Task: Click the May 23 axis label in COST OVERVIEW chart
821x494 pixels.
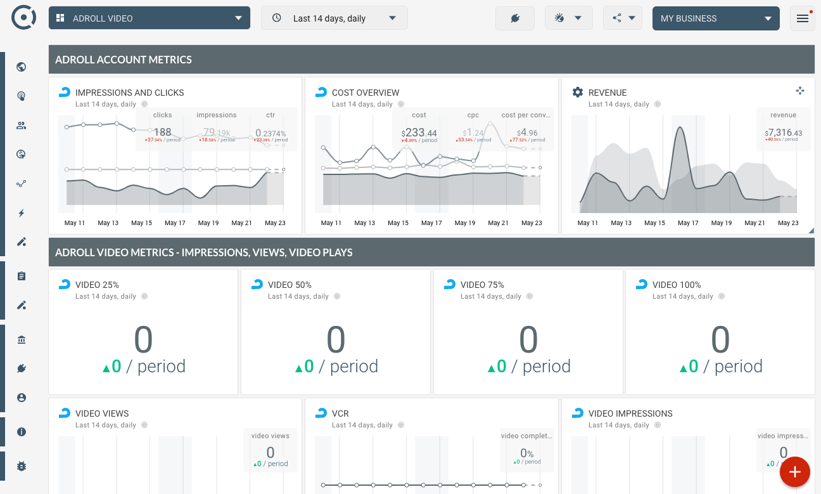Action: click(531, 223)
